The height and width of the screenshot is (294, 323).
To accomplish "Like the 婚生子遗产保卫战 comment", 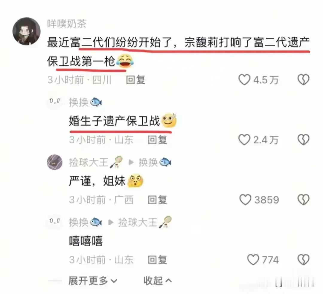I will pos(244,140).
